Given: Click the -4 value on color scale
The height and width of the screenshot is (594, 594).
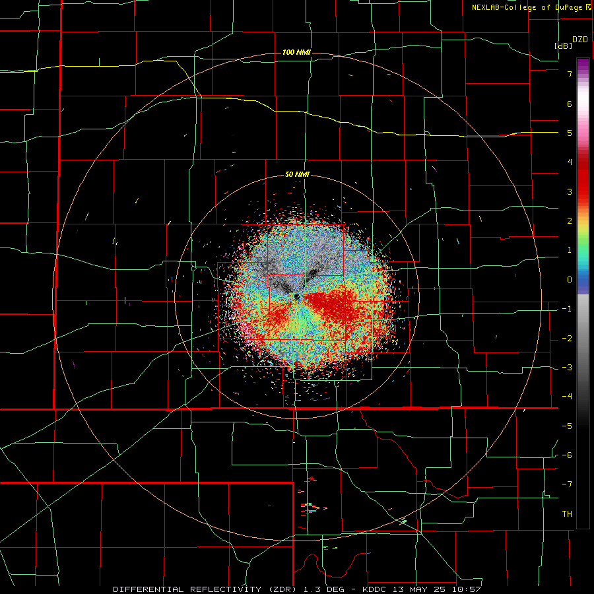Looking at the screenshot, I should (x=567, y=396).
